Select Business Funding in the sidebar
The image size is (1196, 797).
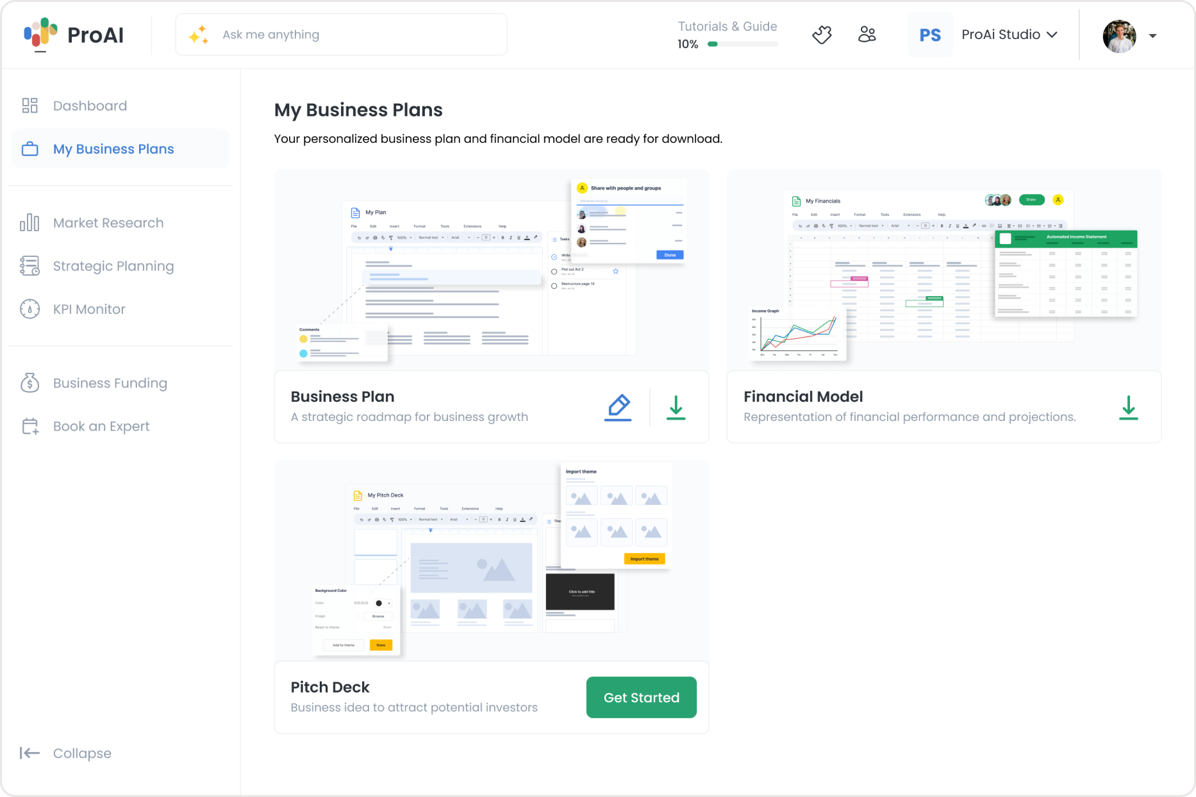110,382
